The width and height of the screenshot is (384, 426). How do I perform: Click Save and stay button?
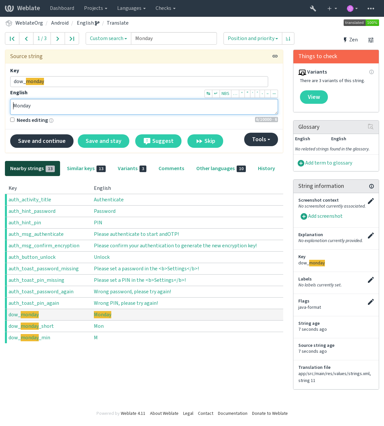(x=103, y=141)
